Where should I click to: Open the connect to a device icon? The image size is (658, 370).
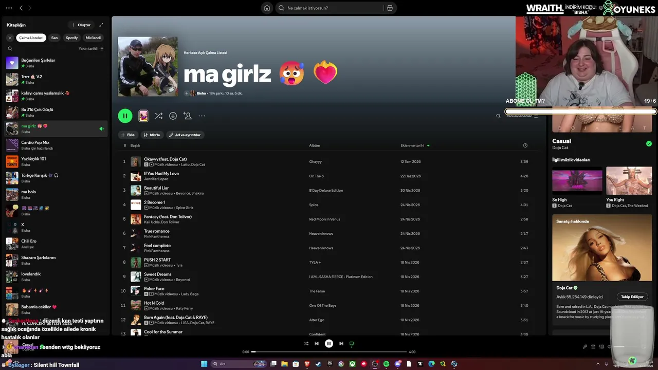tap(601, 347)
